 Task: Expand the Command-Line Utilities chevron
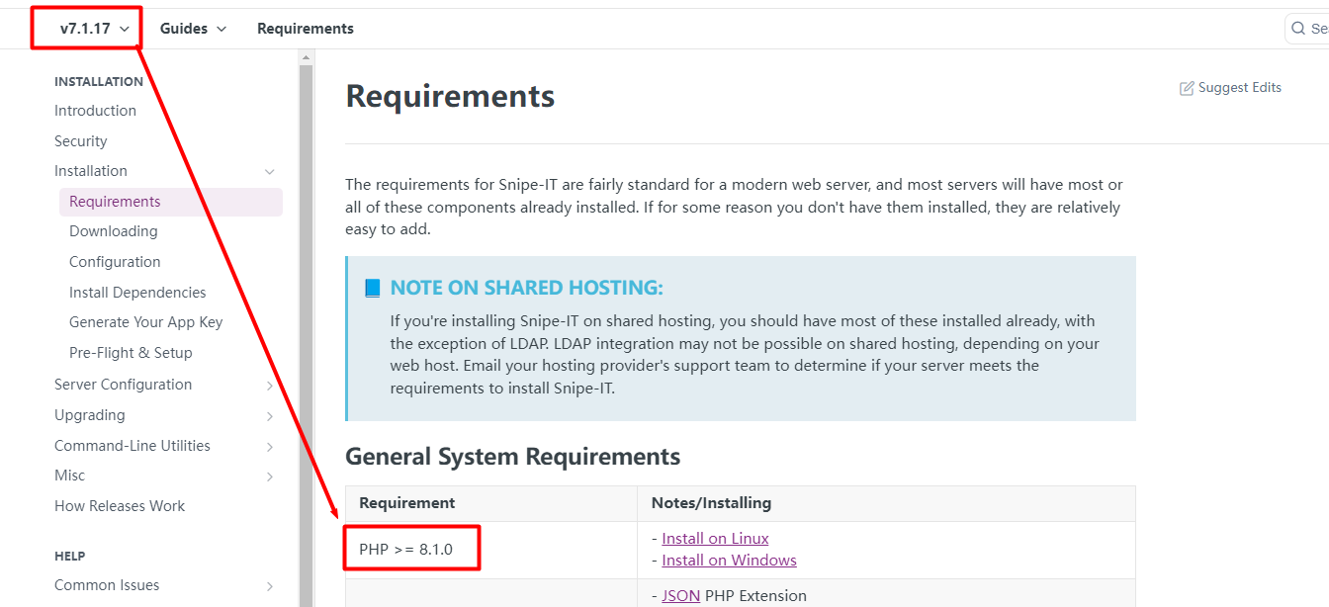[270, 447]
